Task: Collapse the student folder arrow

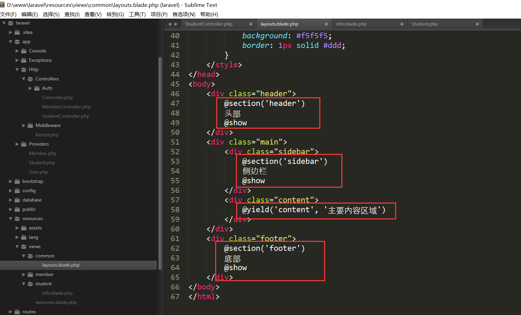Action: click(23, 284)
